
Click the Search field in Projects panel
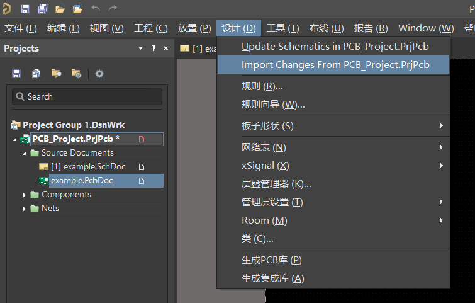[87, 97]
